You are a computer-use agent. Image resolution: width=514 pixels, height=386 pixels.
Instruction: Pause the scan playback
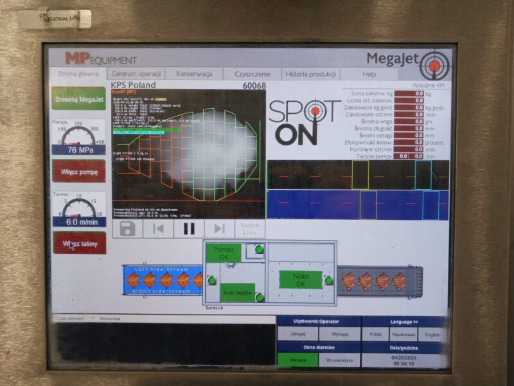coord(189,228)
